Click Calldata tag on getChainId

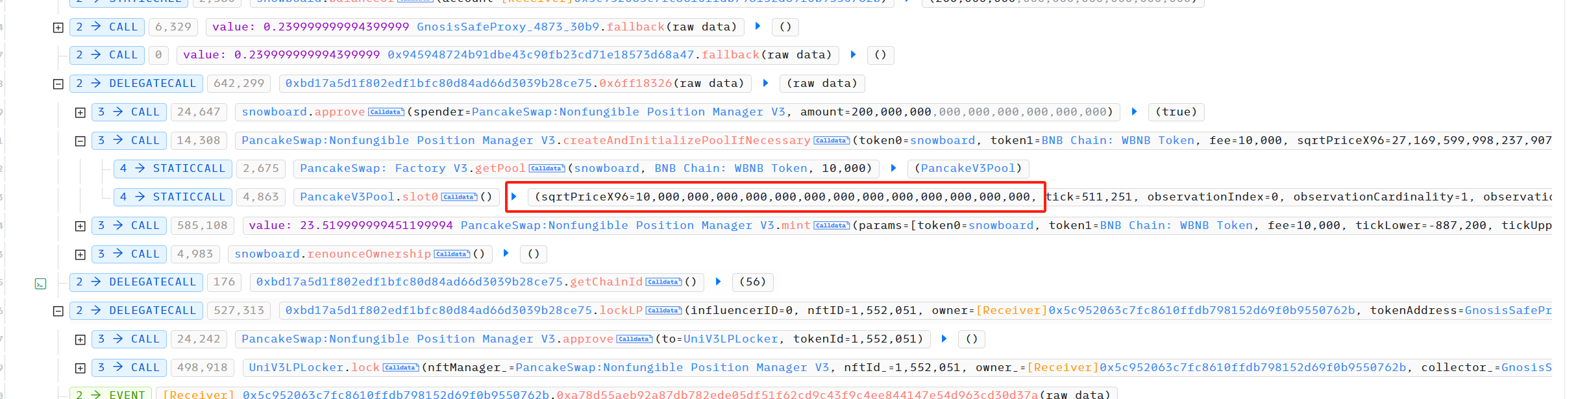click(663, 282)
